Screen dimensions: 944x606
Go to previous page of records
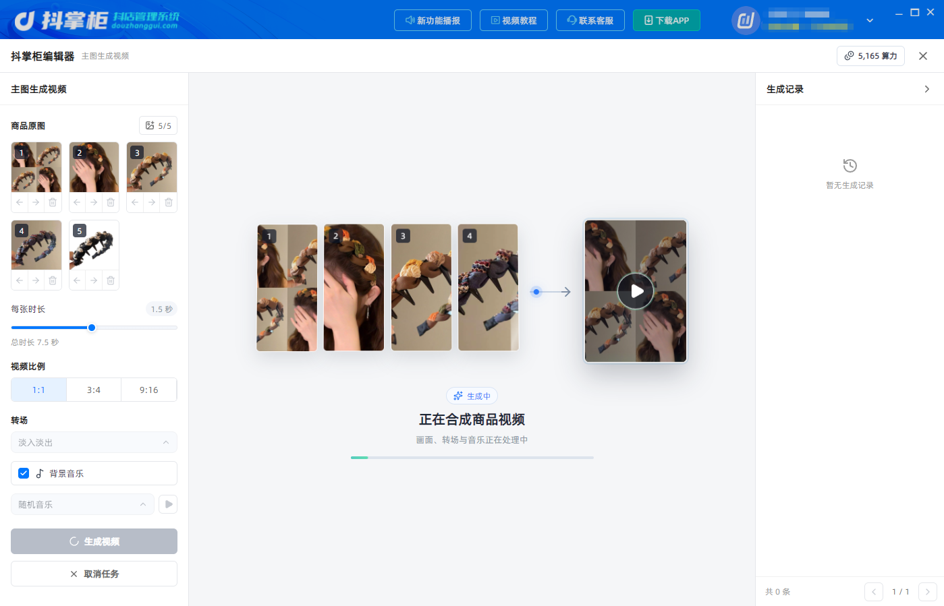pyautogui.click(x=874, y=592)
